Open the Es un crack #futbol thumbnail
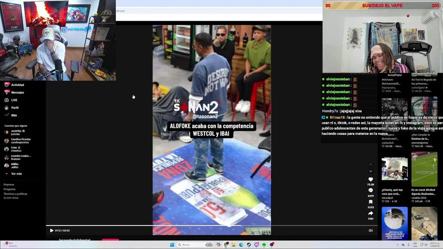 [424, 169]
